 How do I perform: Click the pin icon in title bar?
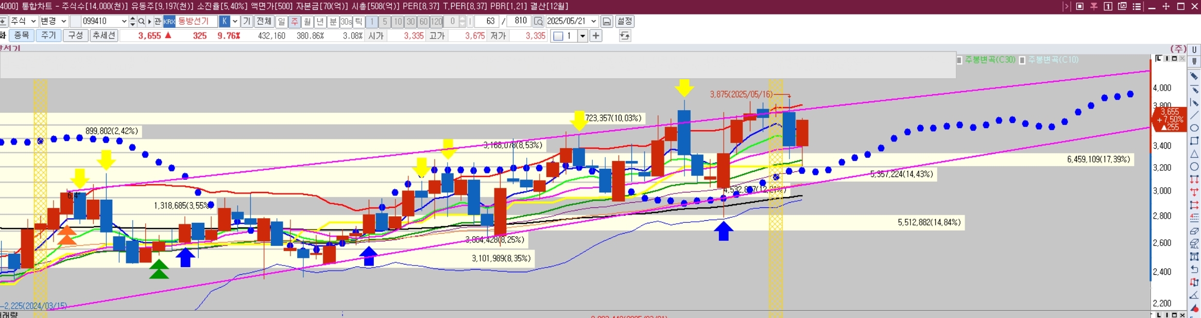[x=1093, y=6]
